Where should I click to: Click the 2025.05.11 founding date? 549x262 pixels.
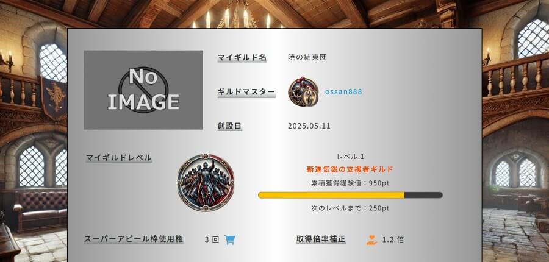(309, 126)
